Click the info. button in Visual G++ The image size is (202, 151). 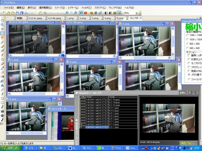point(183,93)
